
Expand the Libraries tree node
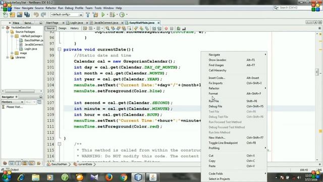point(8,57)
